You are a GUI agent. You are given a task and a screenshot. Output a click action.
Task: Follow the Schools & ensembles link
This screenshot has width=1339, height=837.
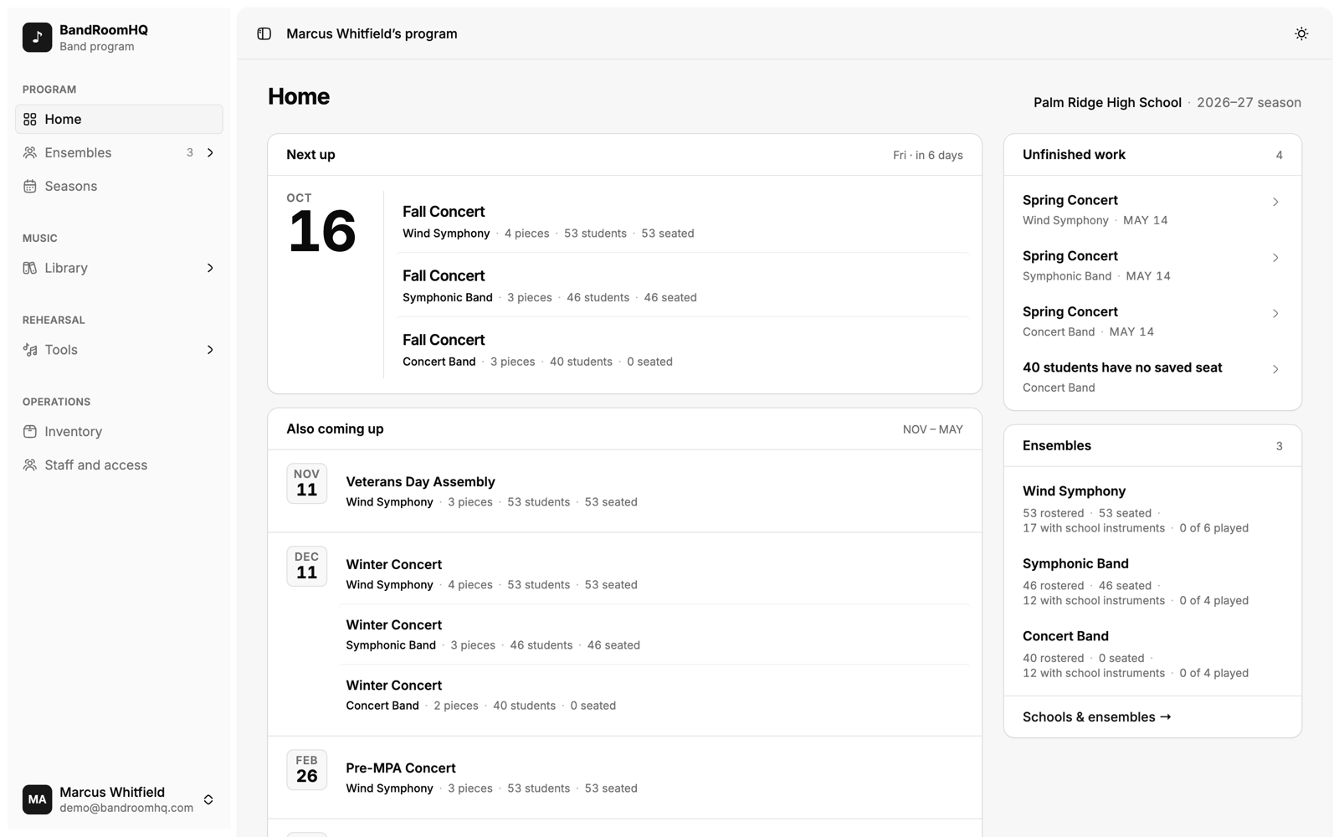tap(1096, 716)
